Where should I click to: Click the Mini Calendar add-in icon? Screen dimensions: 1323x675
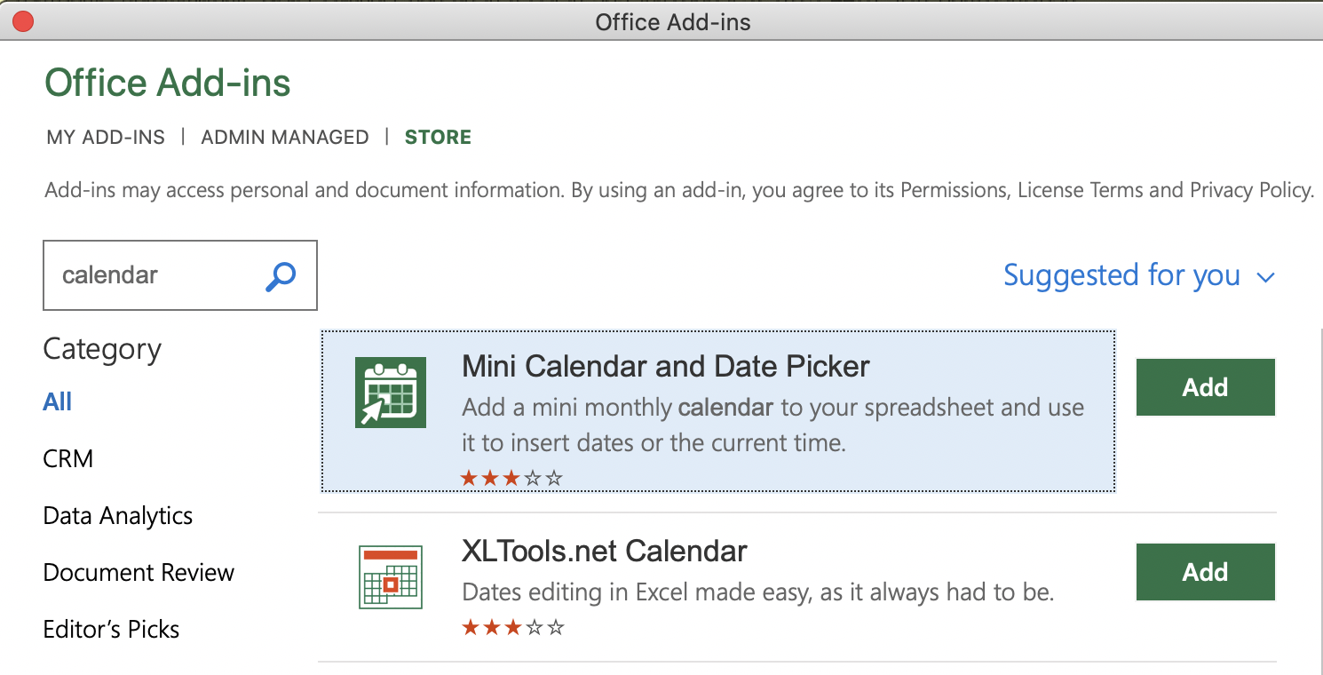[x=390, y=393]
